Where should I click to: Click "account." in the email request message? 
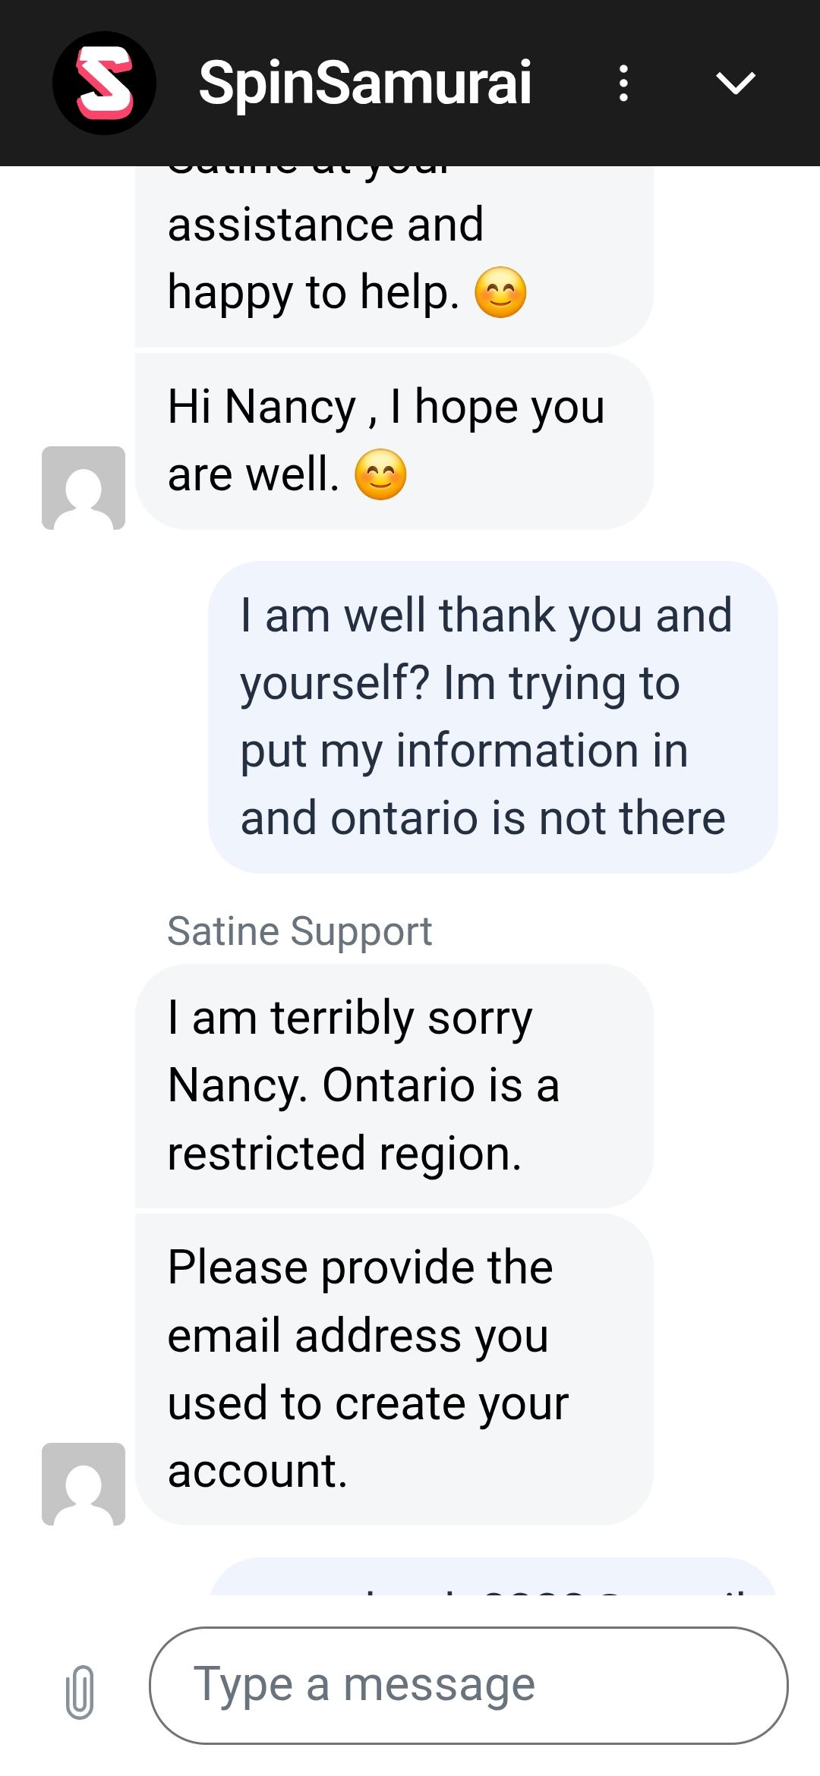pyautogui.click(x=257, y=1471)
